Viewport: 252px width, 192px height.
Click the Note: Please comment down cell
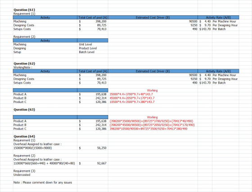pos(45,183)
